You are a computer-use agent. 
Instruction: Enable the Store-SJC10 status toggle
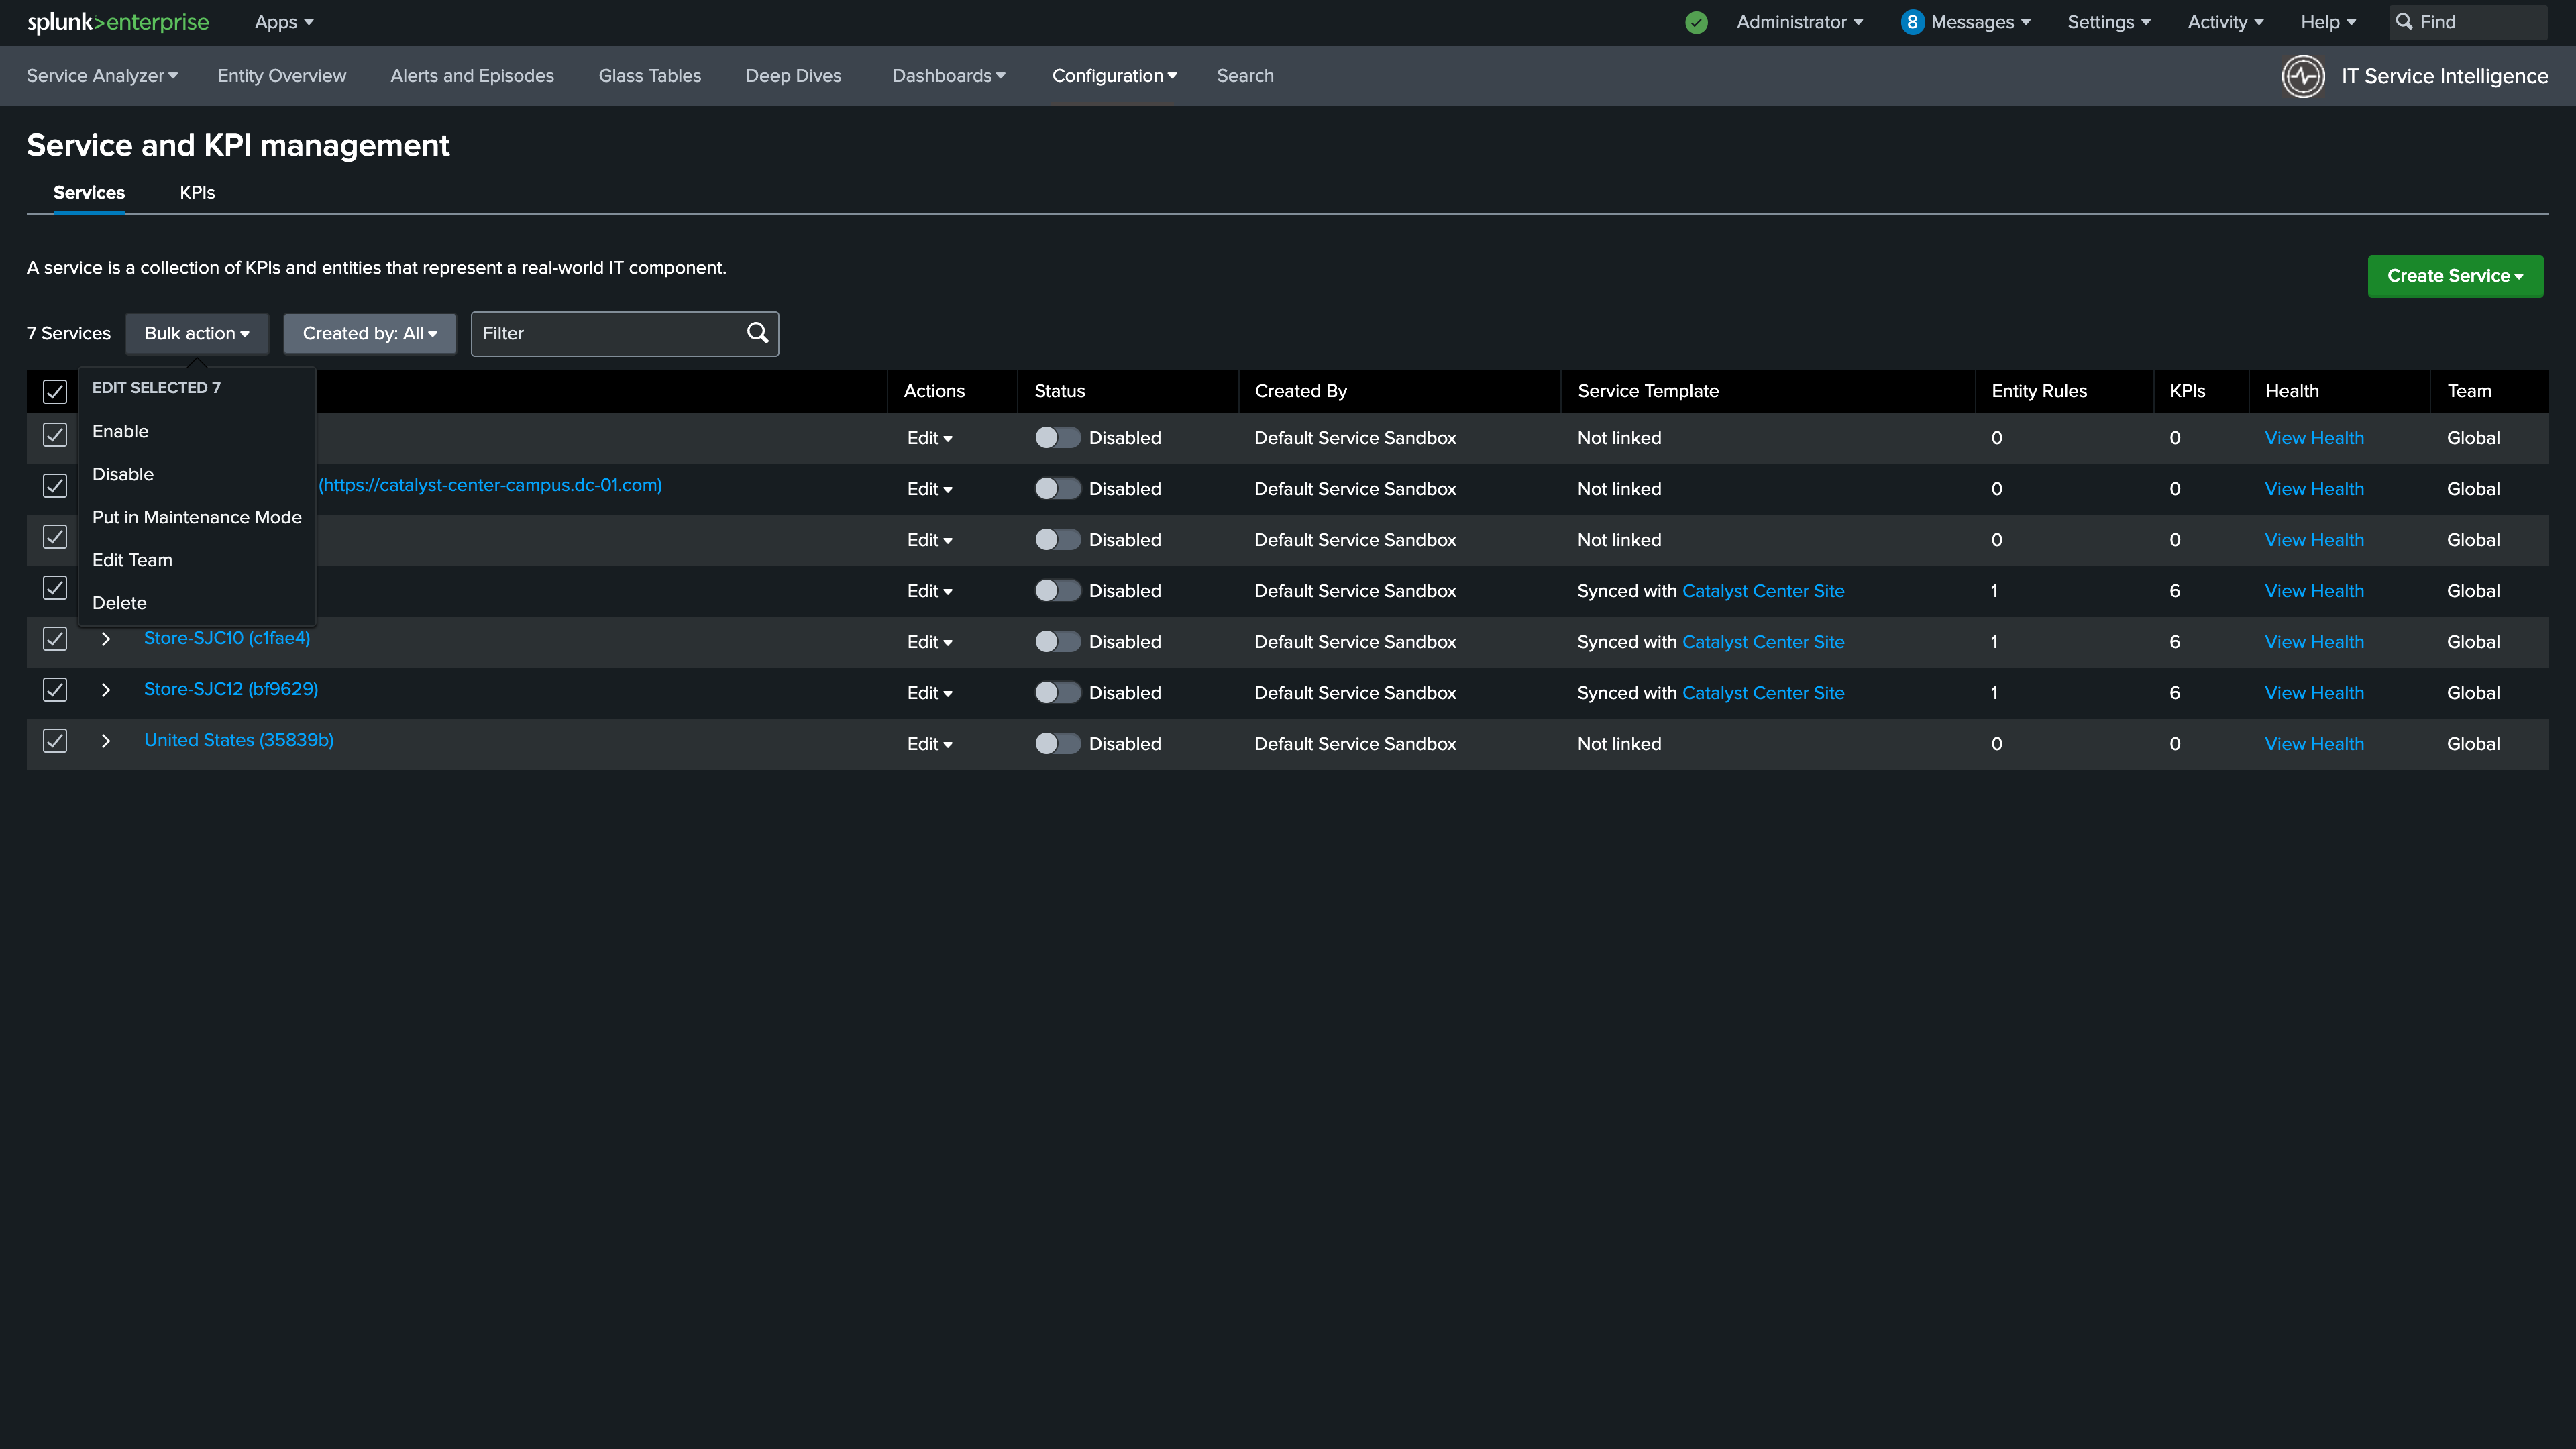[x=1057, y=641]
